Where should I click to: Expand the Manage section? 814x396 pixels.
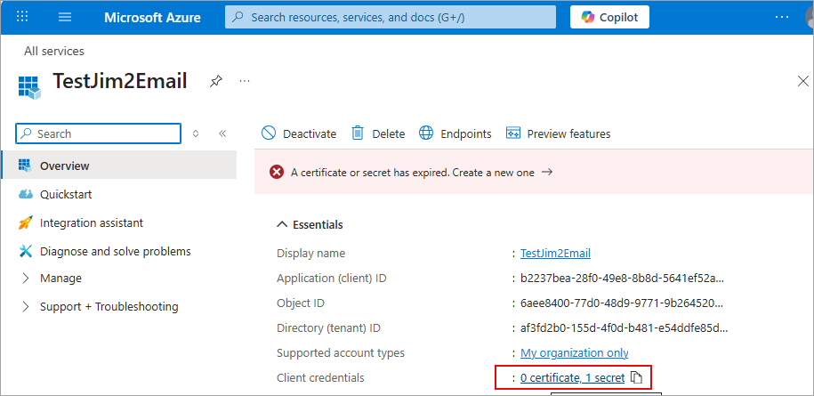(x=60, y=279)
